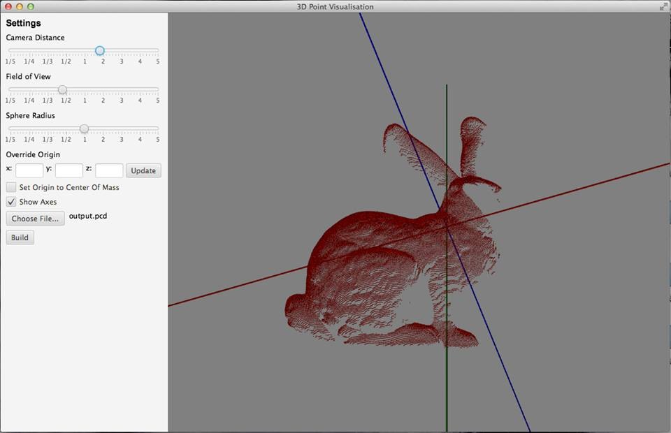Click the yellow minimize window button
This screenshot has width=671, height=433.
point(20,6)
